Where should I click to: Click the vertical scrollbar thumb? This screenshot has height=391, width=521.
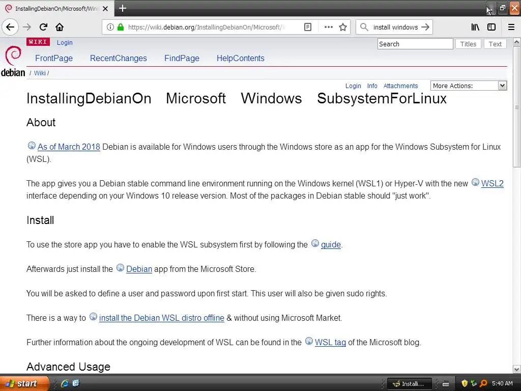(x=516, y=106)
